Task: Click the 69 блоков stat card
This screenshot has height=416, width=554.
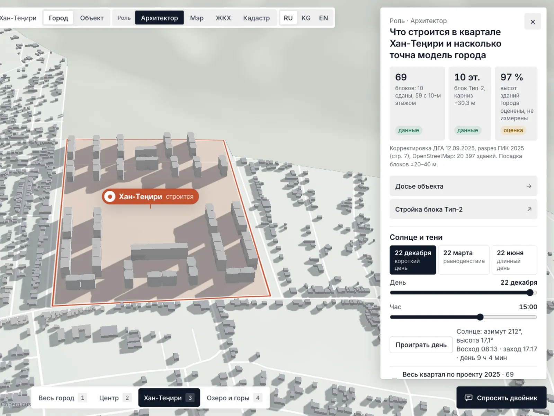Action: (417, 103)
